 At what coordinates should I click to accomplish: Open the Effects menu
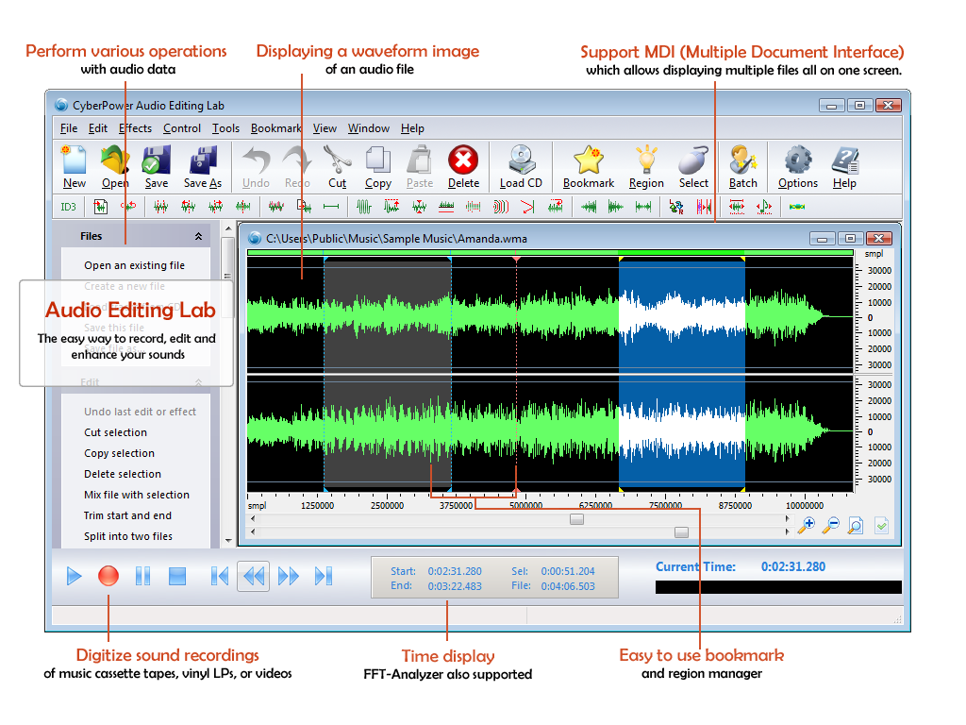[x=136, y=128]
